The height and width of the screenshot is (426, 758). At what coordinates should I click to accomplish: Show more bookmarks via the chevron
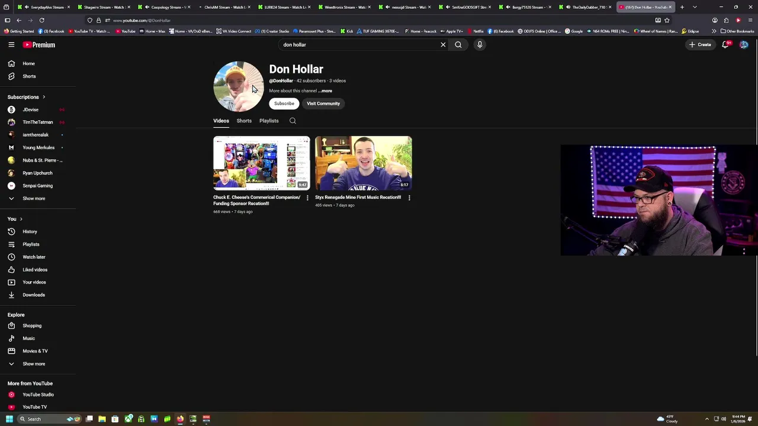714,31
